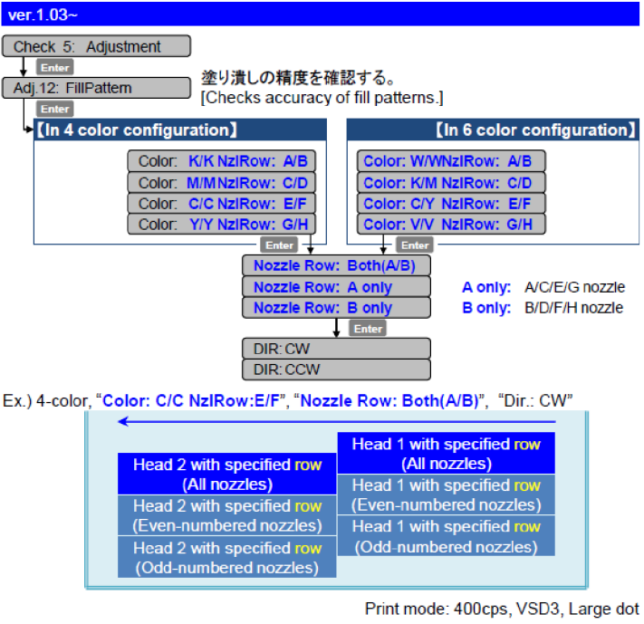Click the Enter badge below Nozzle Row options
This screenshot has width=644, height=624.
[x=368, y=329]
